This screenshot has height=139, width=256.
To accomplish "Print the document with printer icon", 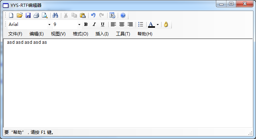I will [x=36, y=15].
